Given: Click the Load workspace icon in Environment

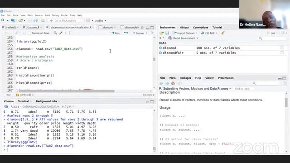Looking at the screenshot, I should click(161, 33).
